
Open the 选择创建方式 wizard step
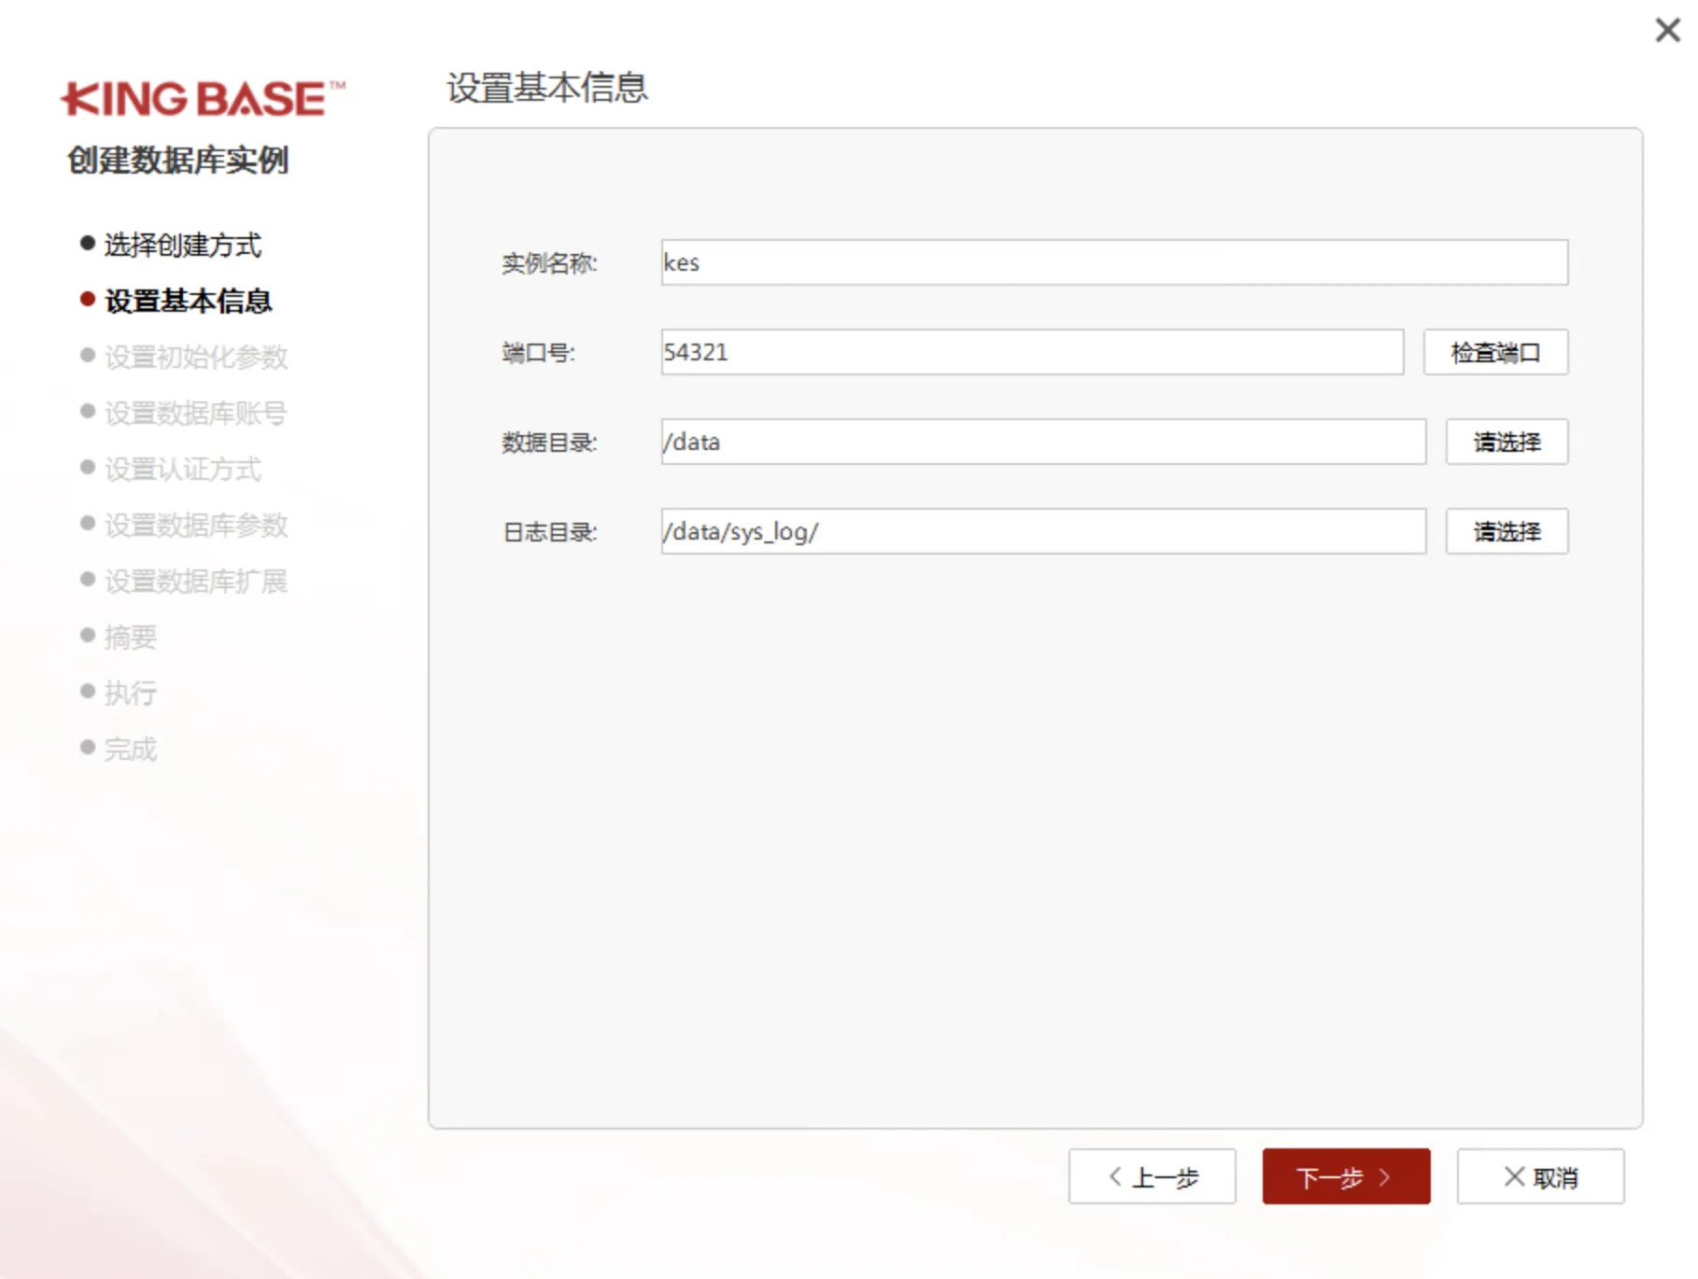pyautogui.click(x=182, y=244)
